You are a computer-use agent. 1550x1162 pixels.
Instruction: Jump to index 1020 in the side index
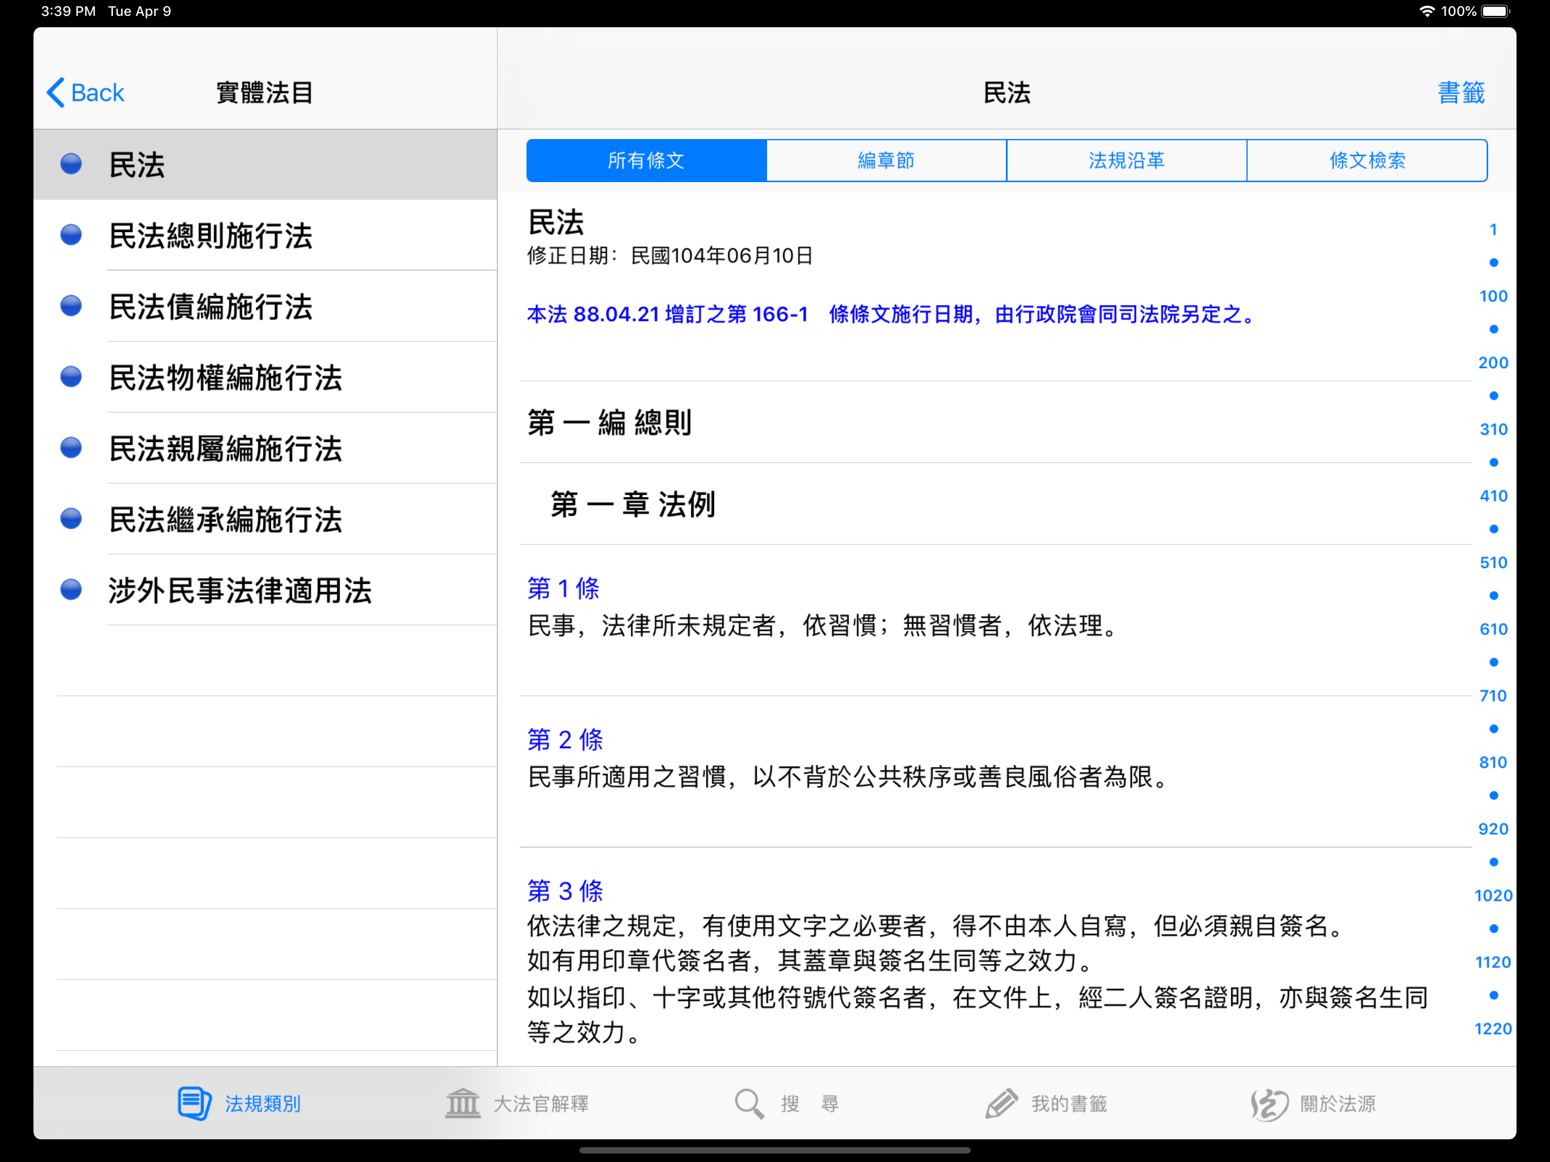point(1493,895)
